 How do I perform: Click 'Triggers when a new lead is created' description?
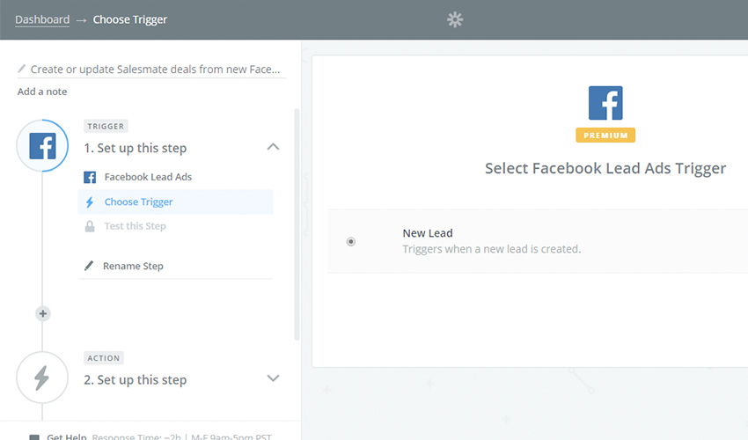pyautogui.click(x=491, y=249)
